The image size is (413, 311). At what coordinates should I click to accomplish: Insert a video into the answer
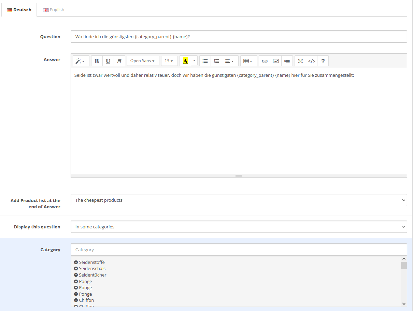click(x=287, y=61)
